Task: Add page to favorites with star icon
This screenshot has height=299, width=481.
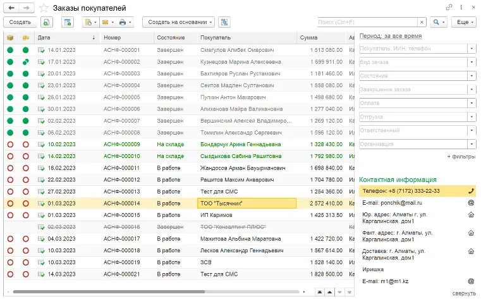Action: click(44, 8)
